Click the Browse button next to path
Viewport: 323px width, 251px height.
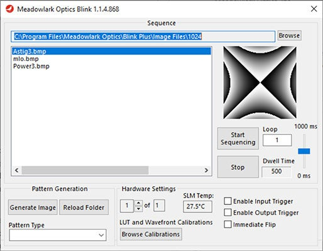click(x=289, y=36)
